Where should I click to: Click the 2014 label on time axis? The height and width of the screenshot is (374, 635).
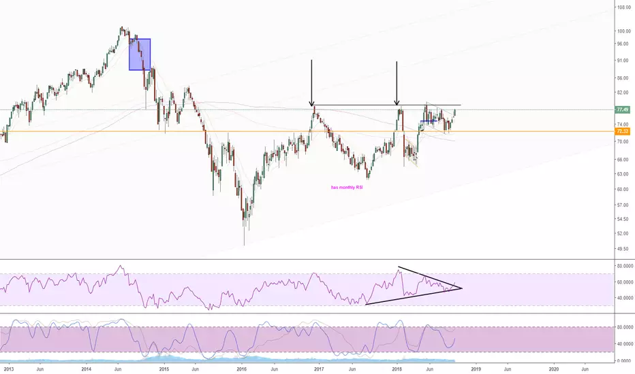86,369
